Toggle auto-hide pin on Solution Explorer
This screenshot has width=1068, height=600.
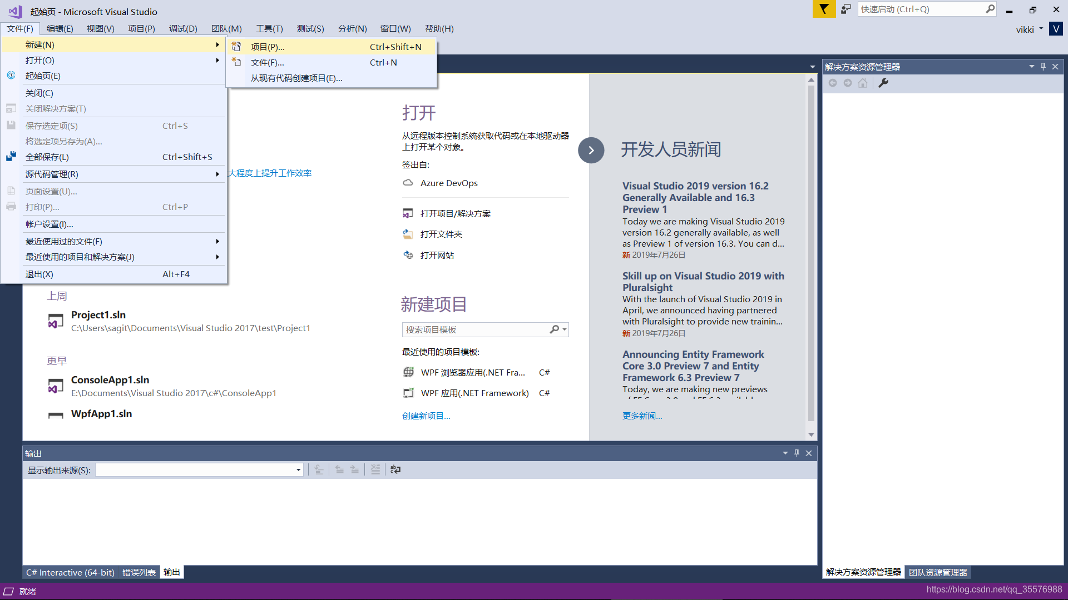click(1043, 67)
